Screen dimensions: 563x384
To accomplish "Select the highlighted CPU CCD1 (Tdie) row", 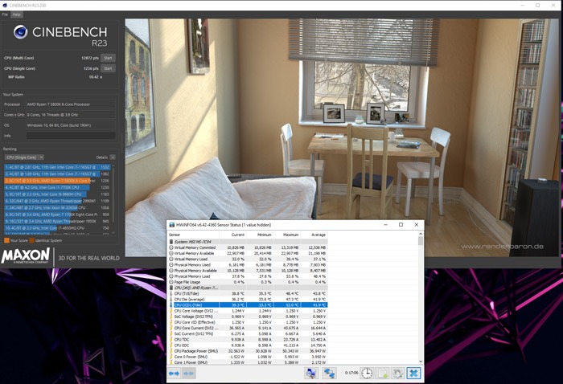I will pos(248,304).
